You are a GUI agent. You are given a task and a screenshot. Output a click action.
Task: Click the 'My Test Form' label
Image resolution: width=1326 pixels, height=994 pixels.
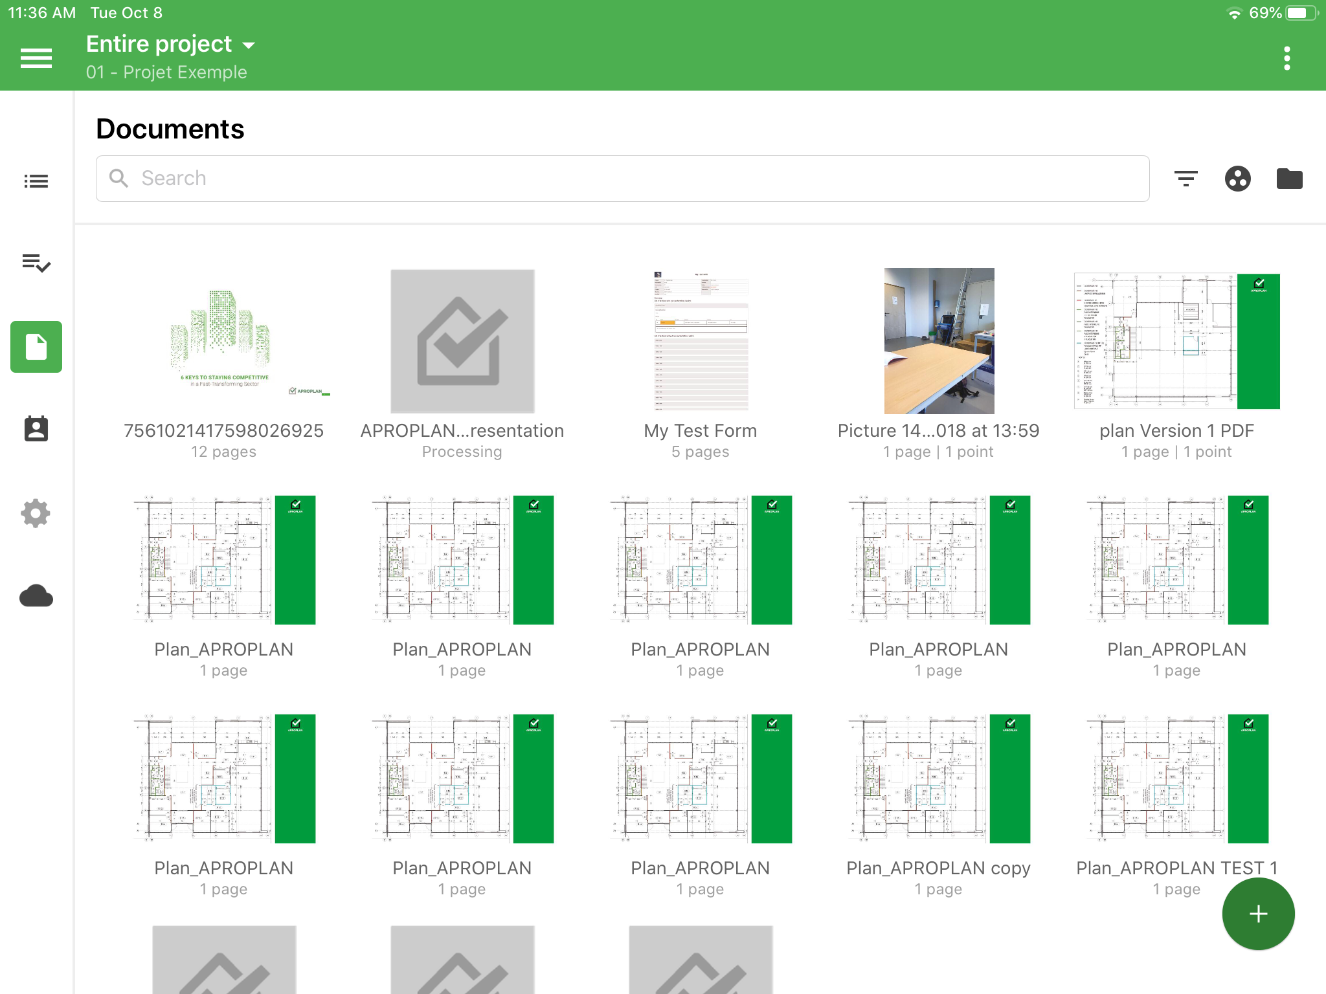701,431
